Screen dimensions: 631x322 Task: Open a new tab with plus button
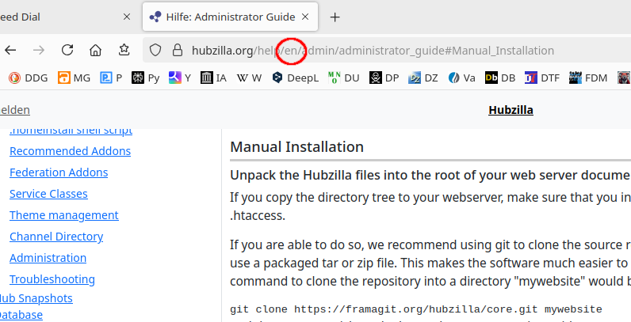tap(335, 17)
